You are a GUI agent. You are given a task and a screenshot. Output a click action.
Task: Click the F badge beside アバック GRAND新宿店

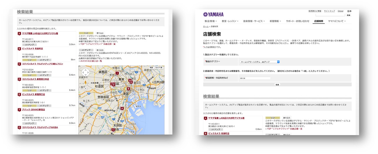tap(19, 110)
